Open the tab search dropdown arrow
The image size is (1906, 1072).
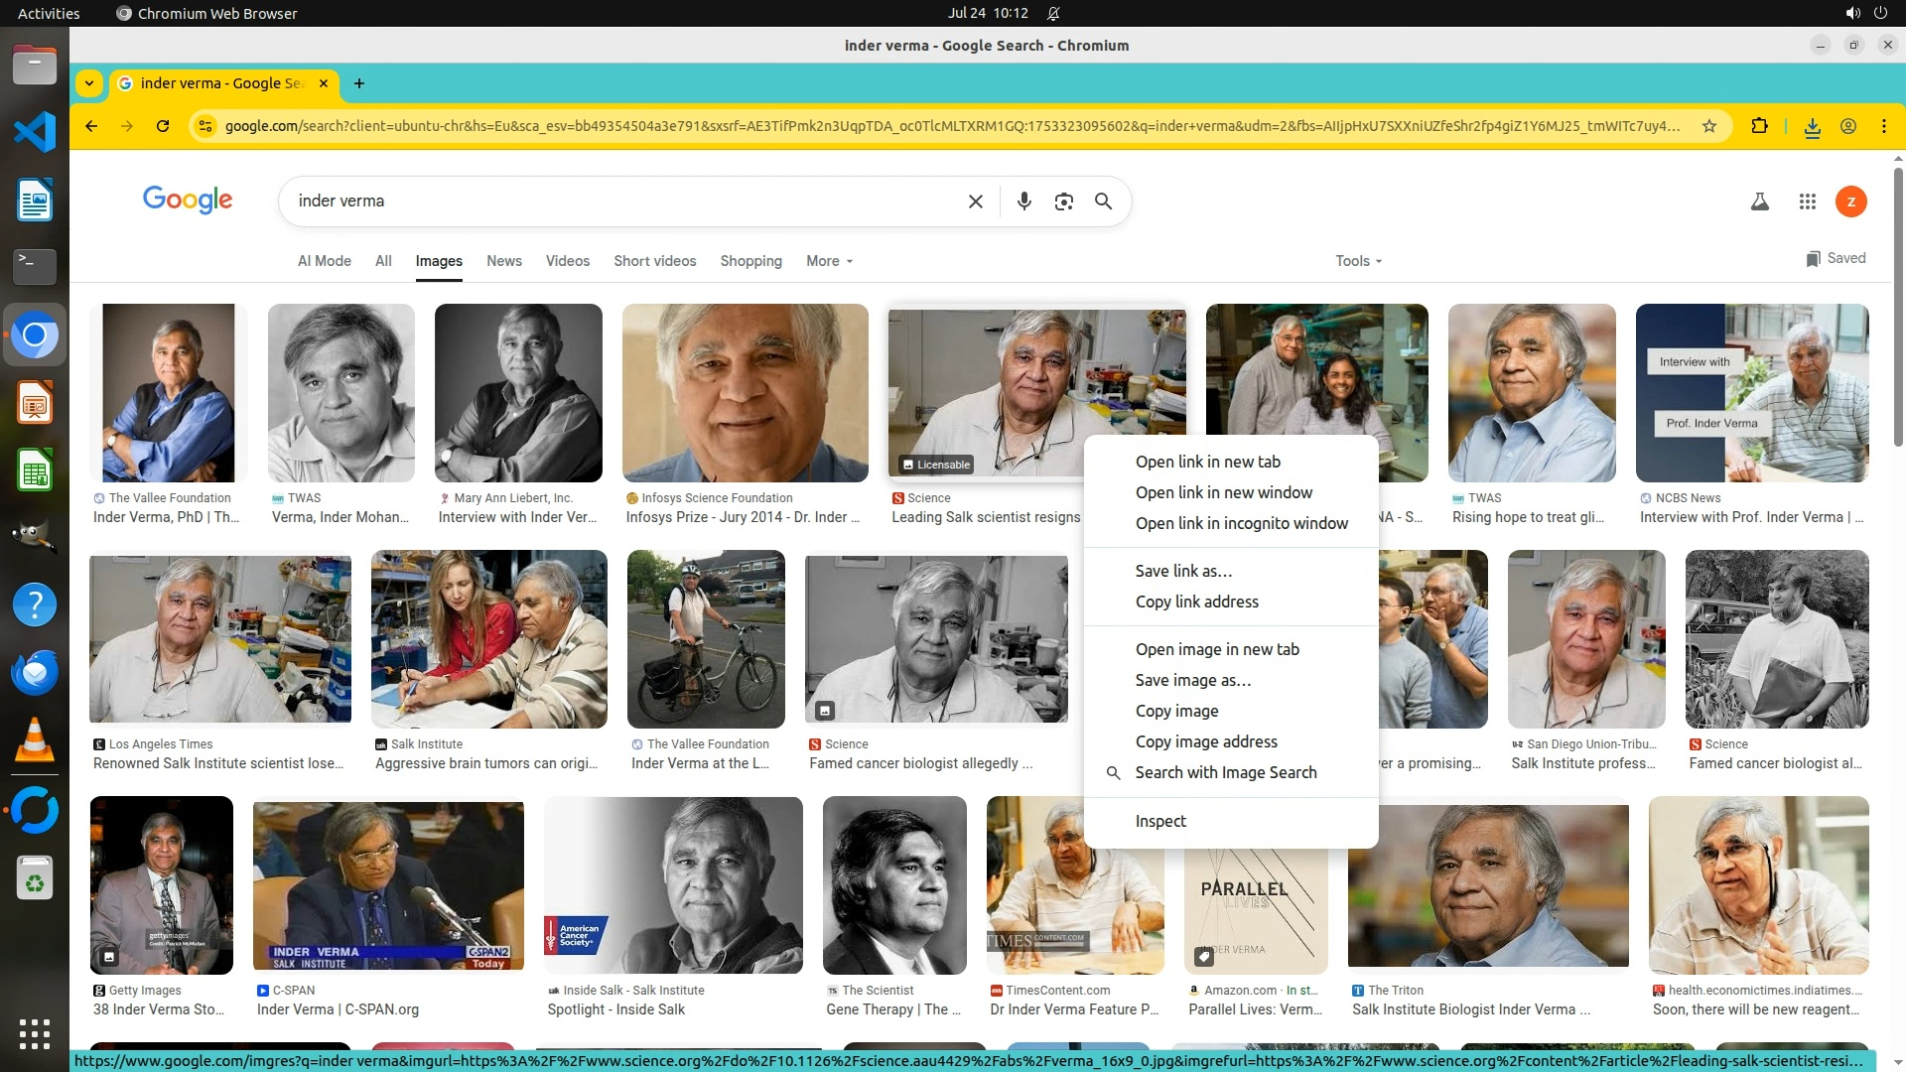click(89, 83)
